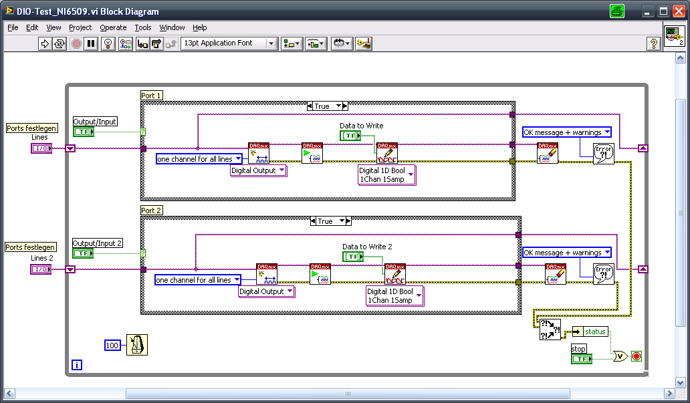Edit the 100 numeric constant
690x403 pixels.
point(112,346)
